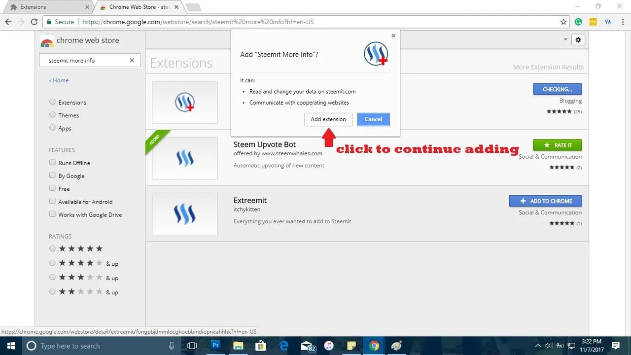Open a new browser tab
Screen dimensions: 631x355
pos(193,7)
